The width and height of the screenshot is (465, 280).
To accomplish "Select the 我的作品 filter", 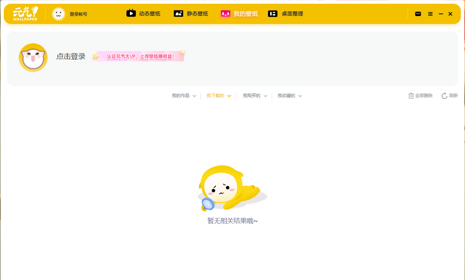I will (x=180, y=96).
